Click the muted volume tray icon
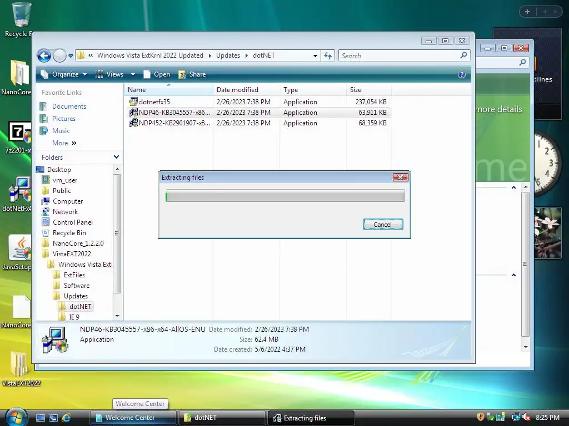This screenshot has height=426, width=569. (527, 417)
